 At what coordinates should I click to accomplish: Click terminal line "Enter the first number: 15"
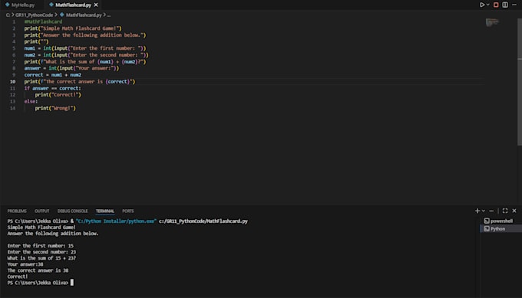pos(40,246)
